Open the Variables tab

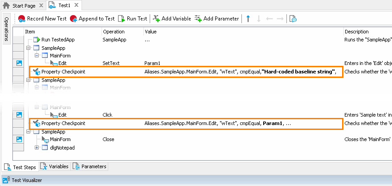pos(54,166)
